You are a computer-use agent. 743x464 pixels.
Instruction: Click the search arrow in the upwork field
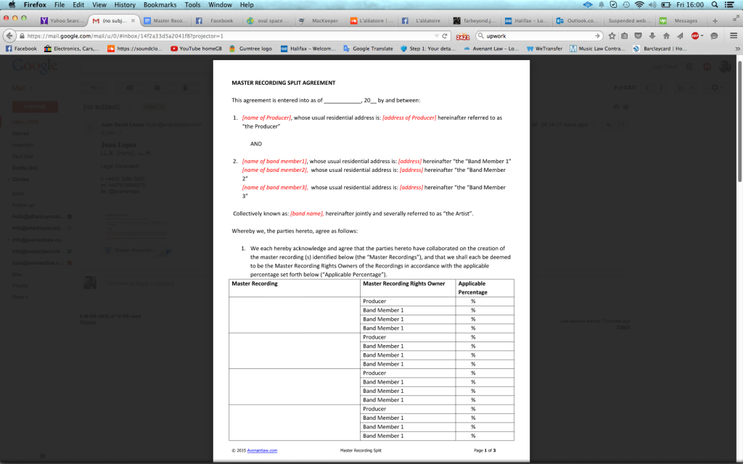tap(597, 36)
